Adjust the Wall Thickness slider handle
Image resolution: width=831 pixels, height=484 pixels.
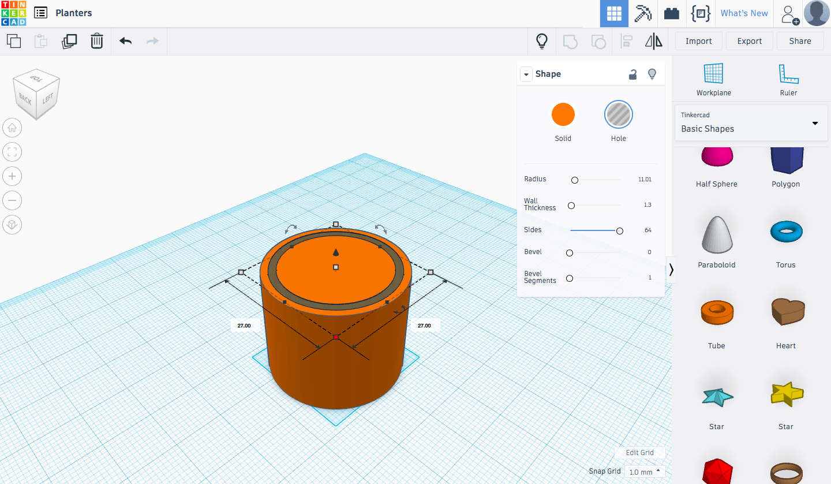coord(571,206)
